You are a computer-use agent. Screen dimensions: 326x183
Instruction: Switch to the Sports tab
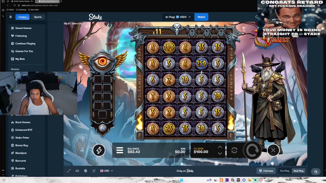38,17
